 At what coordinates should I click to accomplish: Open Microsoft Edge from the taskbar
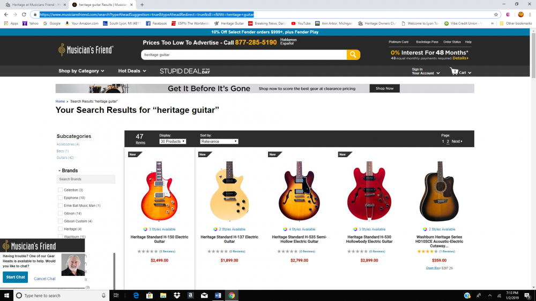coord(136,296)
